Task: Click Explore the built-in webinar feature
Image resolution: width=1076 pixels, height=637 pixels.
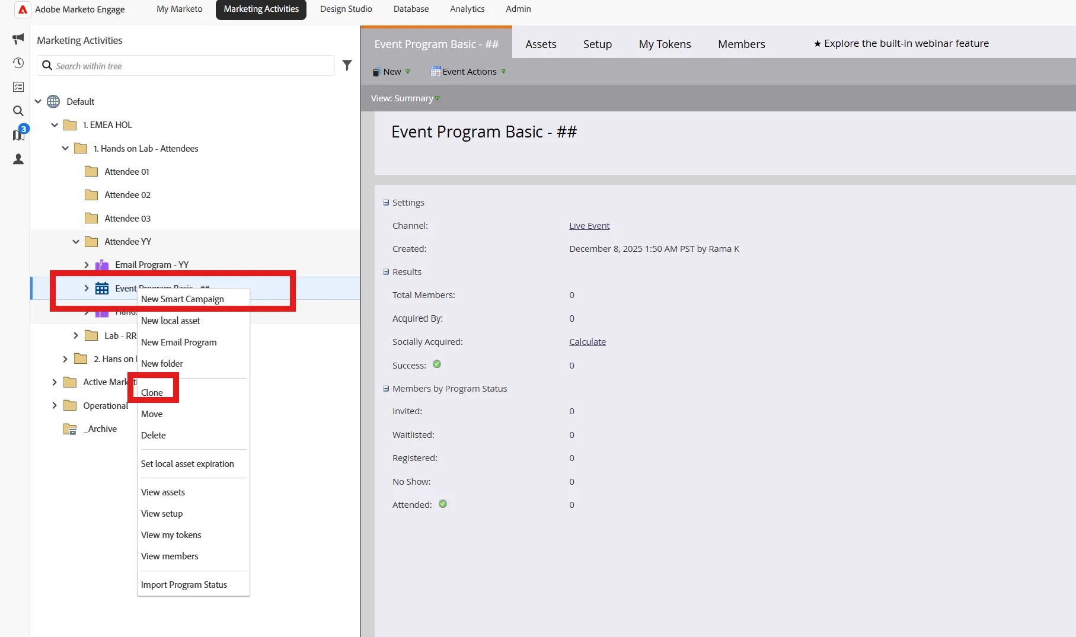Action: click(x=901, y=43)
